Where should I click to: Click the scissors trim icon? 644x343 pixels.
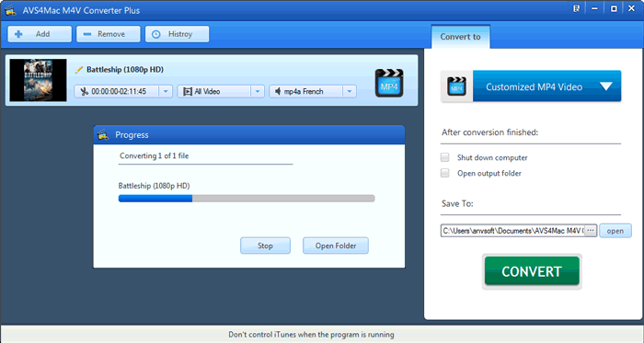point(85,91)
